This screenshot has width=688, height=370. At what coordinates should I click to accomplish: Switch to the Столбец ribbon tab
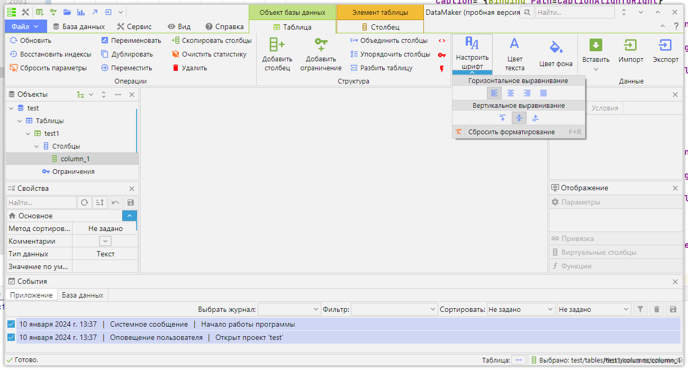tap(380, 27)
